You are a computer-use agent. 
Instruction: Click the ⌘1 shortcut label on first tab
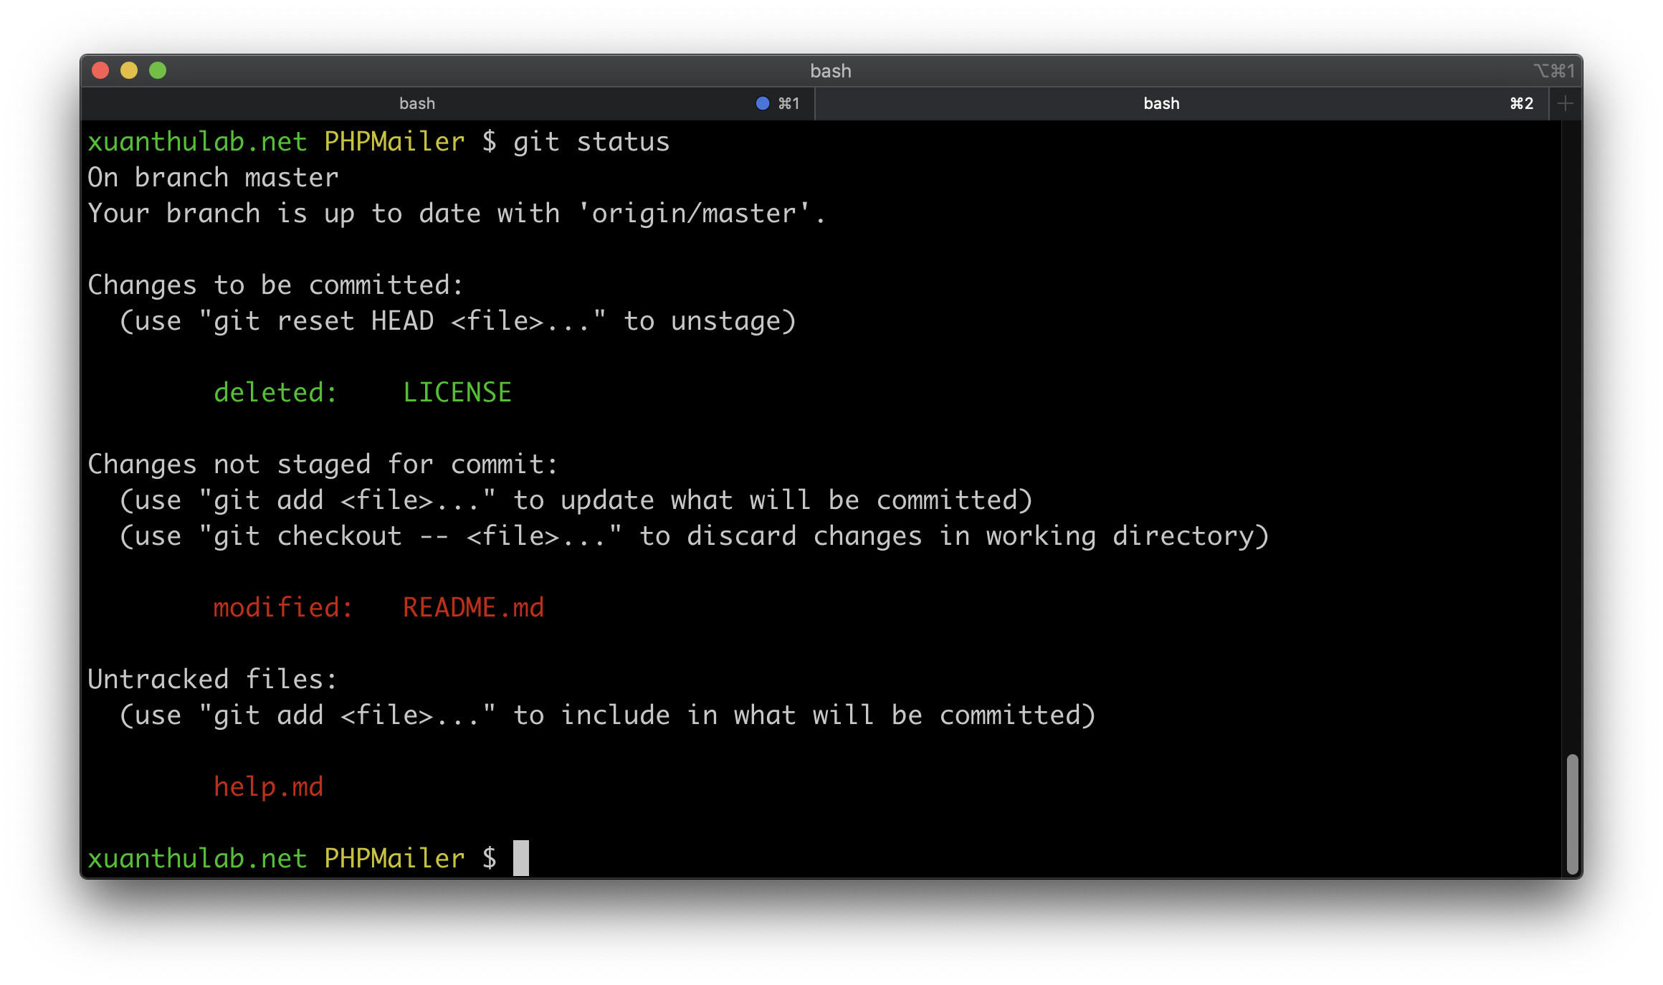pos(788,103)
